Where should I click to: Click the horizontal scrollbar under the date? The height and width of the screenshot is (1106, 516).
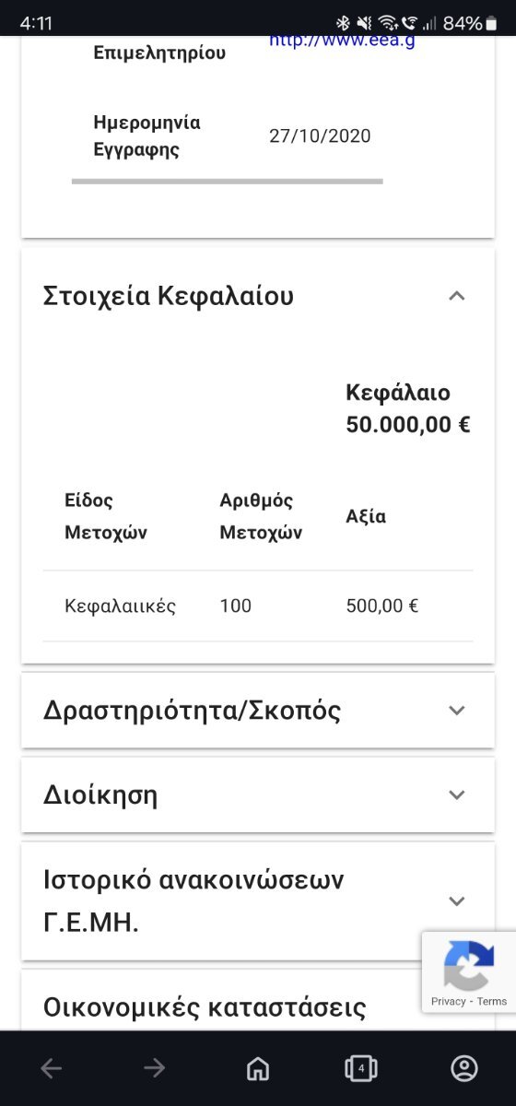click(x=227, y=182)
